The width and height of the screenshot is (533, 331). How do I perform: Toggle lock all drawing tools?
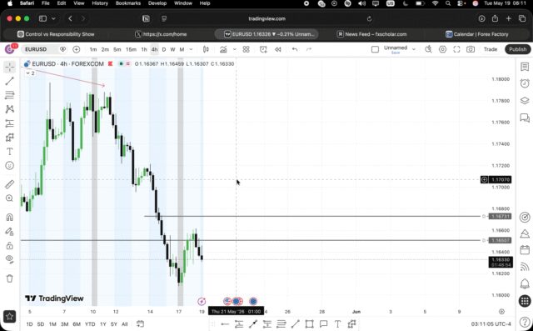9,245
